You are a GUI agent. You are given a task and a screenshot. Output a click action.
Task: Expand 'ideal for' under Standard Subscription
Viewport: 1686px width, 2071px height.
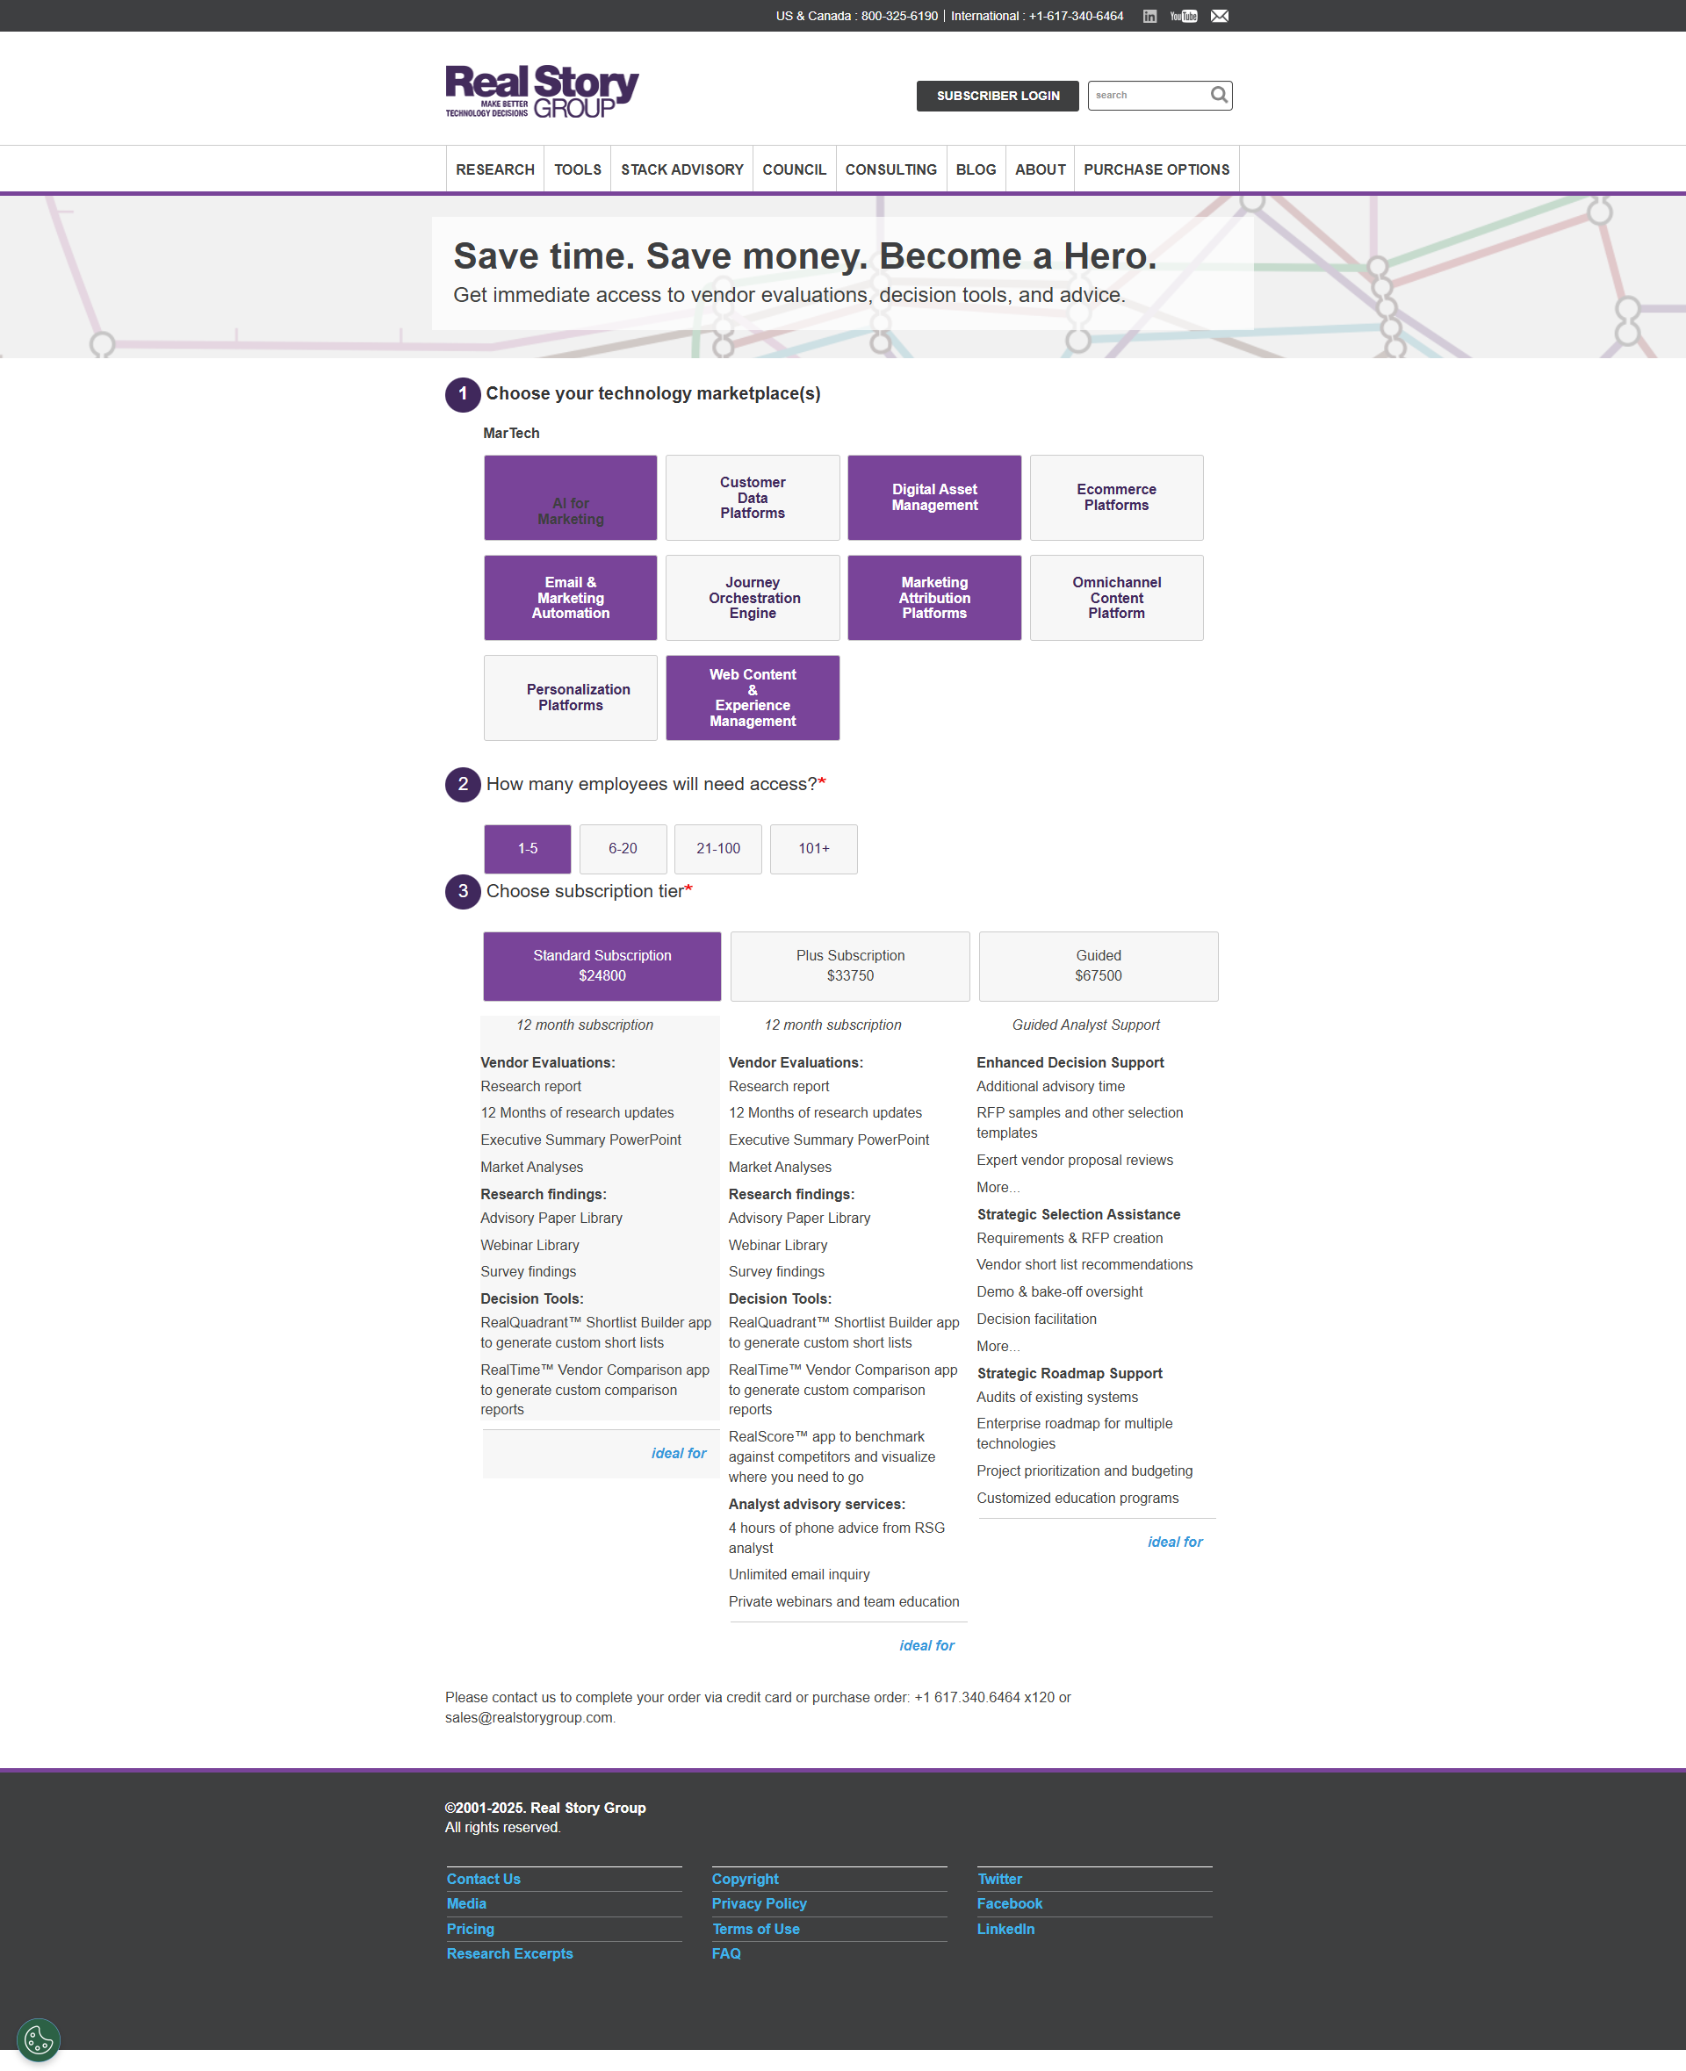tap(678, 1453)
